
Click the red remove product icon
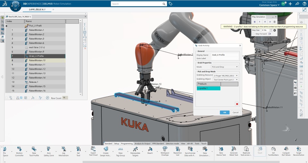pyautogui.click(x=237, y=104)
